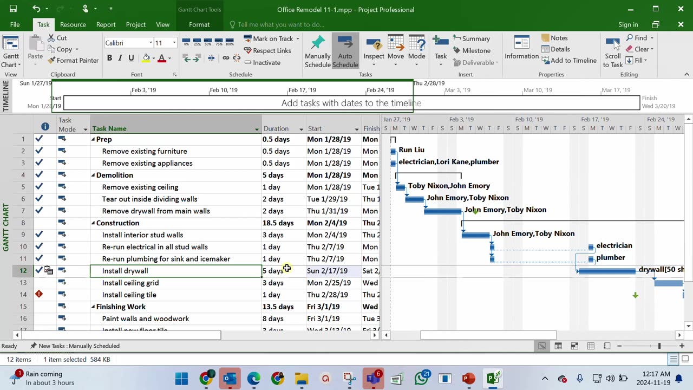Viewport: 693px width, 390px height.
Task: Collapse the Demolition summary task
Action: (93, 175)
